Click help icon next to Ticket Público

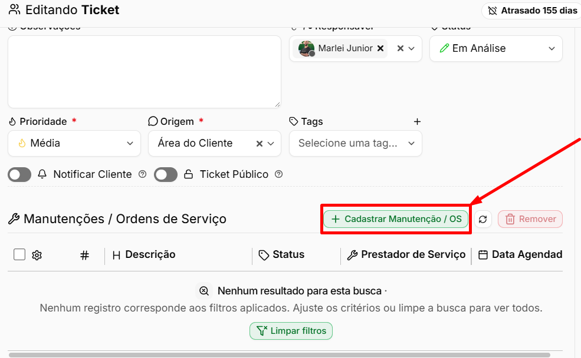click(x=278, y=174)
